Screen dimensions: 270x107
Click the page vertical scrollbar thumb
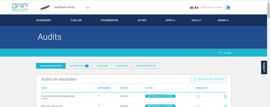(269, 10)
